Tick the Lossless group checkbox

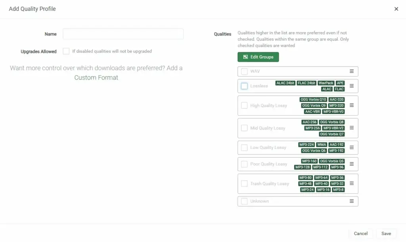(244, 86)
